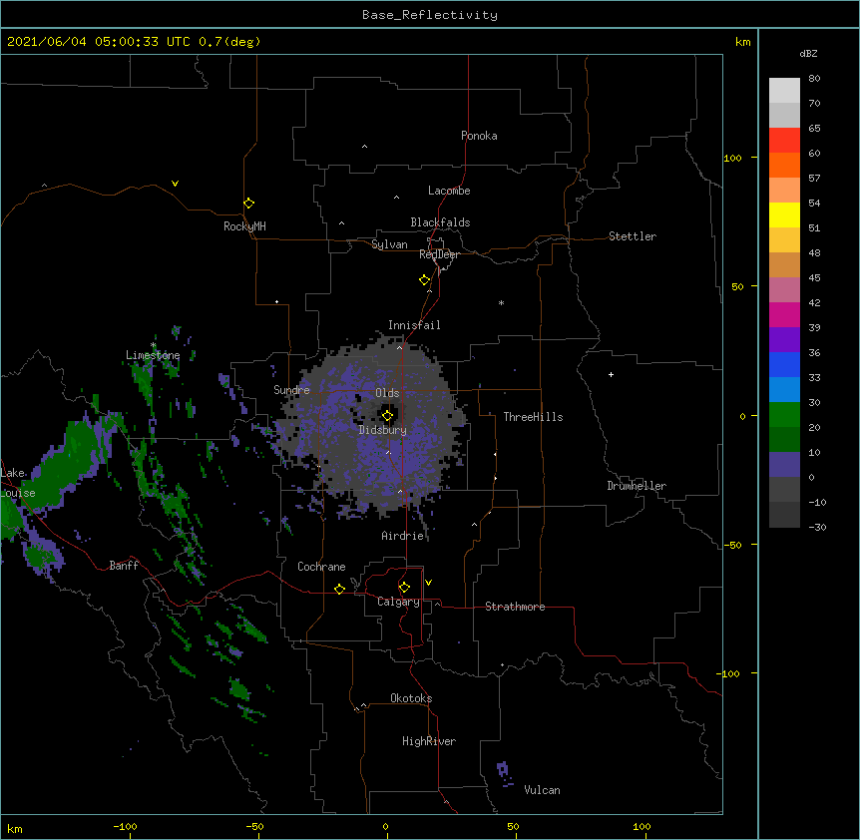860x840 pixels.
Task: Click the ThreeHills town label
Action: coord(533,417)
